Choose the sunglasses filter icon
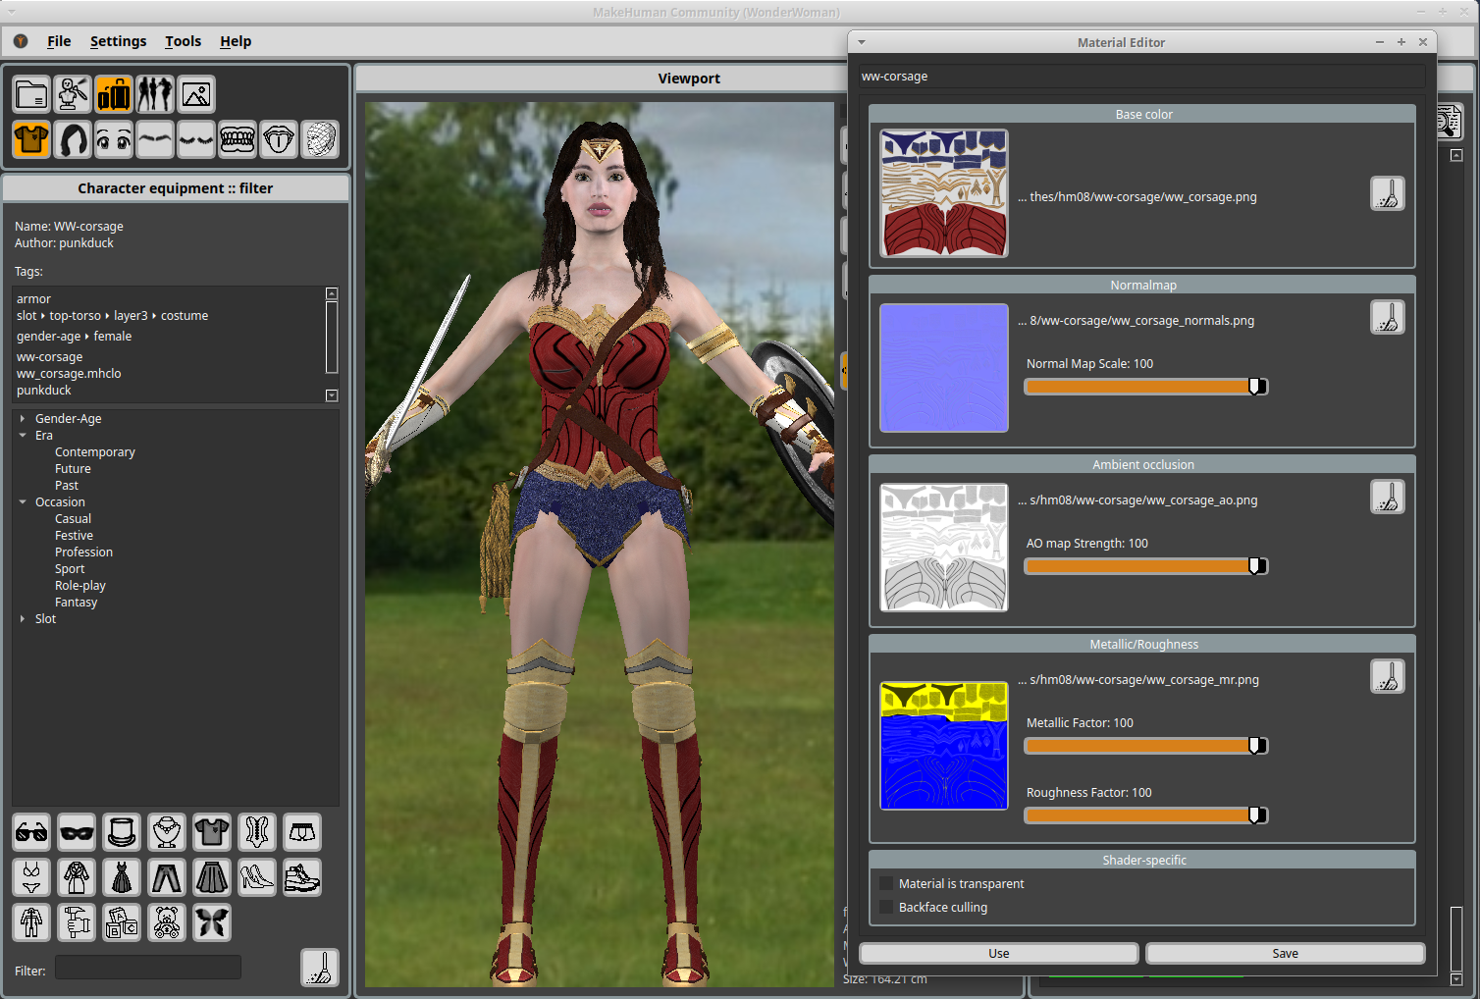Image resolution: width=1480 pixels, height=999 pixels. [x=31, y=832]
